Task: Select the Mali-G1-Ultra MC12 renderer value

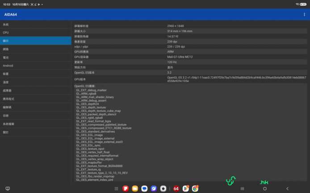Action: pos(180,57)
